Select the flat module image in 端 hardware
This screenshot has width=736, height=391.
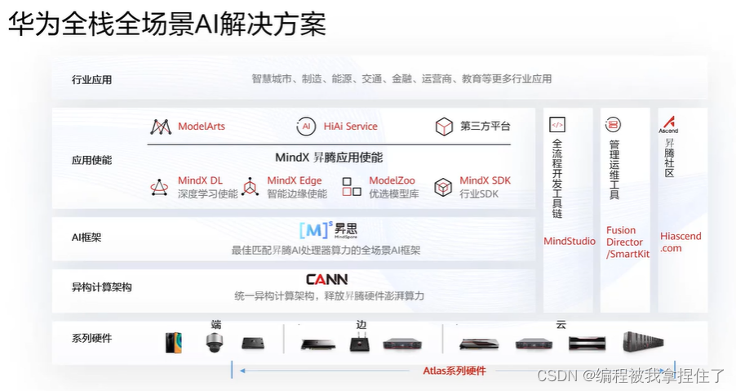pos(253,344)
